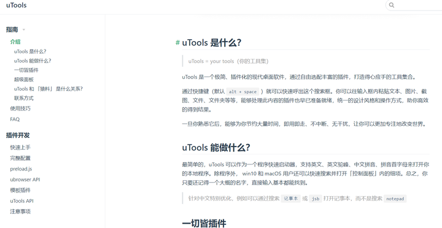Open the 使用技巧 page
Viewport: 442px width, 228px height.
pos(20,108)
